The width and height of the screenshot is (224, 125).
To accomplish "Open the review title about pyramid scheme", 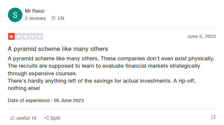I will (x=58, y=49).
